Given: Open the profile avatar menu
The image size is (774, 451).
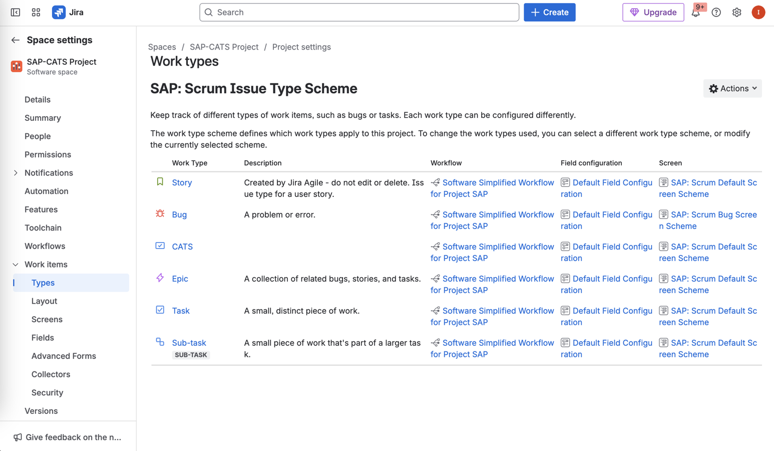Looking at the screenshot, I should coord(758,12).
